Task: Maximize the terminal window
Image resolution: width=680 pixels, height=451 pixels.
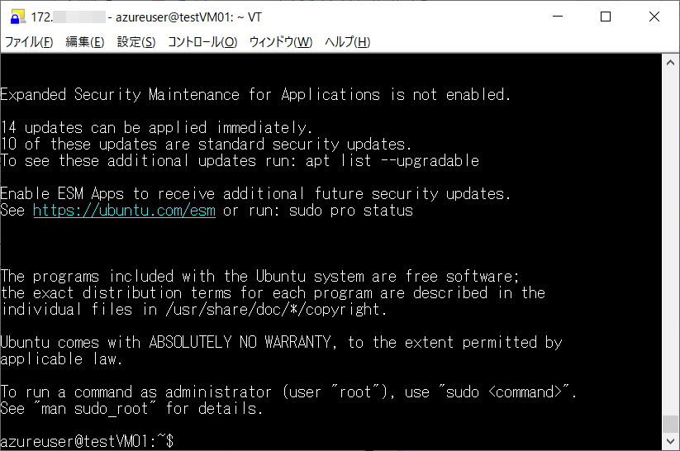Action: (606, 17)
